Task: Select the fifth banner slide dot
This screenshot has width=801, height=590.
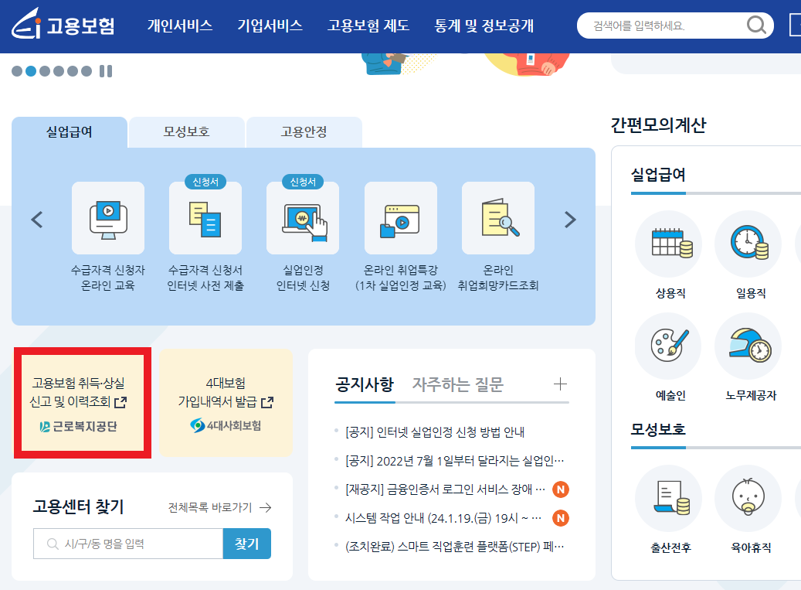Action: point(73,71)
